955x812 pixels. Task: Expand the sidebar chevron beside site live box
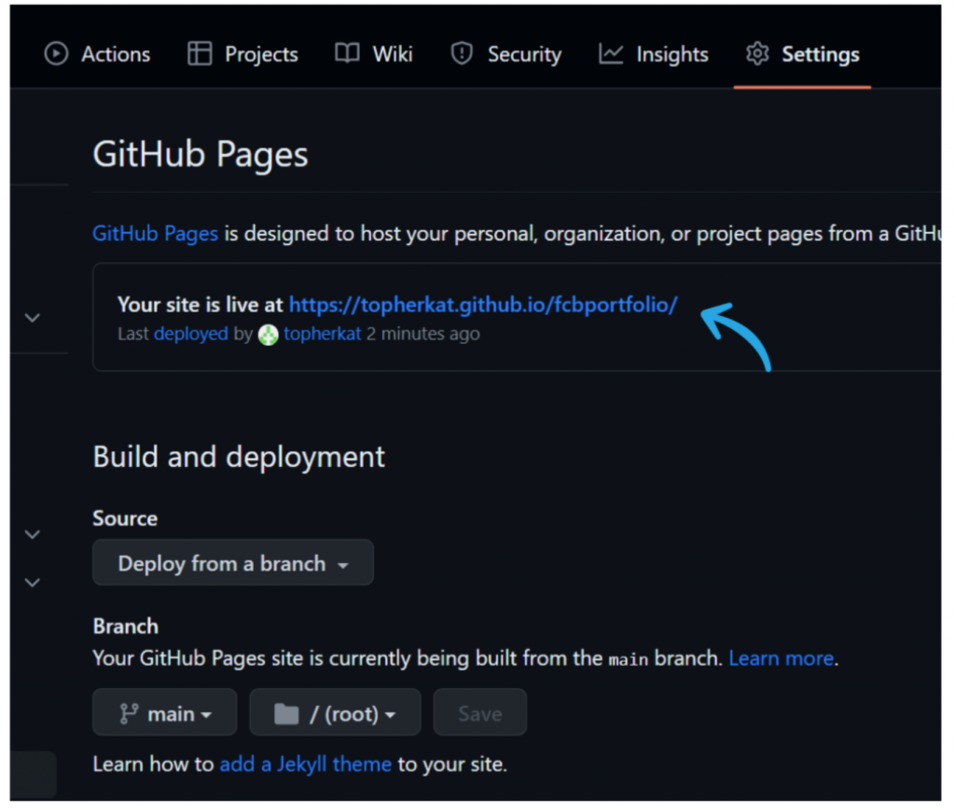pos(33,318)
